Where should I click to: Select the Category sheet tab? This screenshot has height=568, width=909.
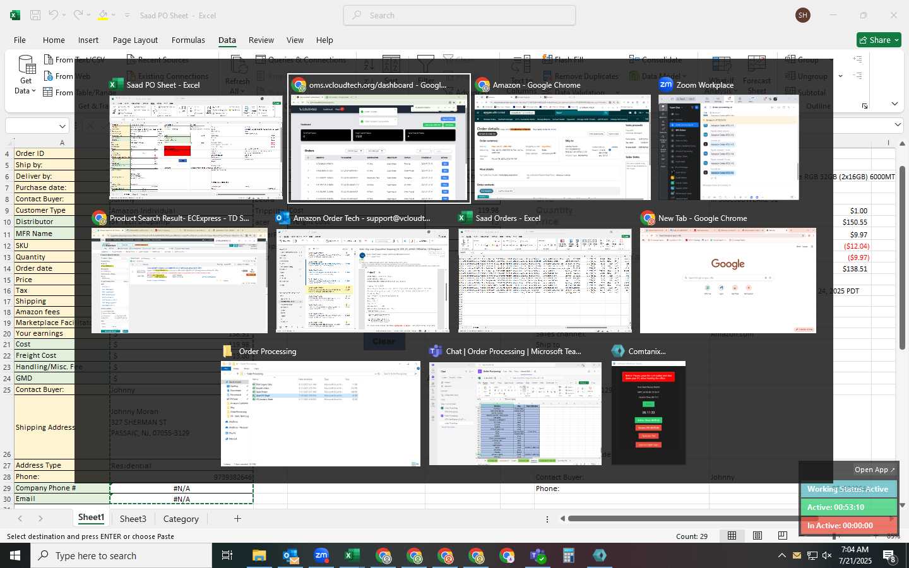[181, 519]
